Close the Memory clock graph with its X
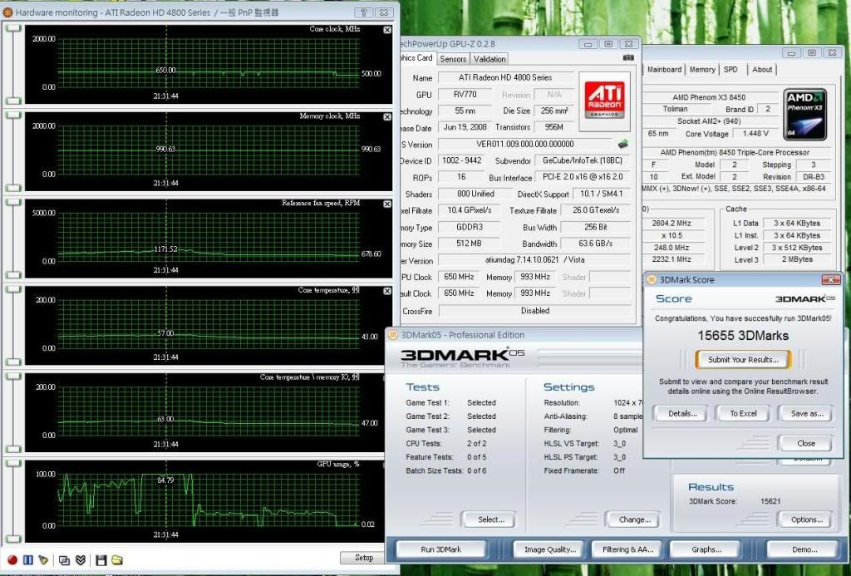Viewport: 851px width, 576px height. tap(387, 116)
